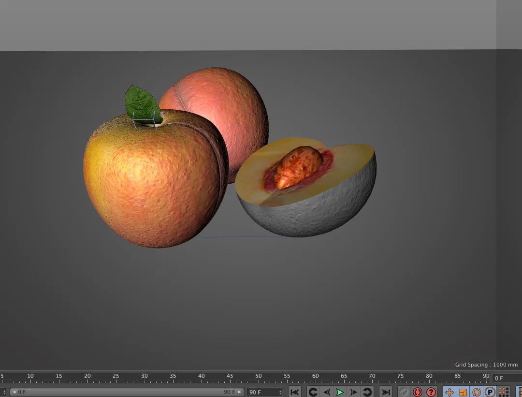Jump to previous keyframe
This screenshot has height=397, width=522.
[x=313, y=392]
